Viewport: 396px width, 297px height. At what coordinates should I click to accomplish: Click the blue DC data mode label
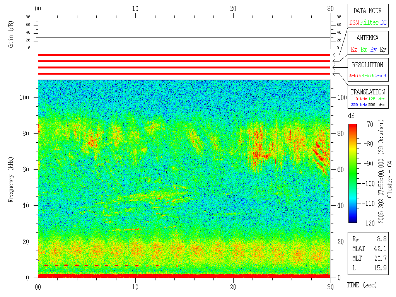pos(383,22)
